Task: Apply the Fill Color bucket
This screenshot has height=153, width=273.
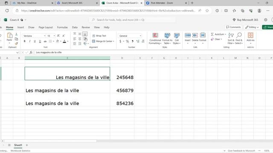Action: tap(58, 41)
